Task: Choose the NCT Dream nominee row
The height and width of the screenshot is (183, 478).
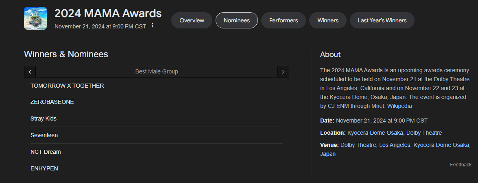Action: coord(46,152)
